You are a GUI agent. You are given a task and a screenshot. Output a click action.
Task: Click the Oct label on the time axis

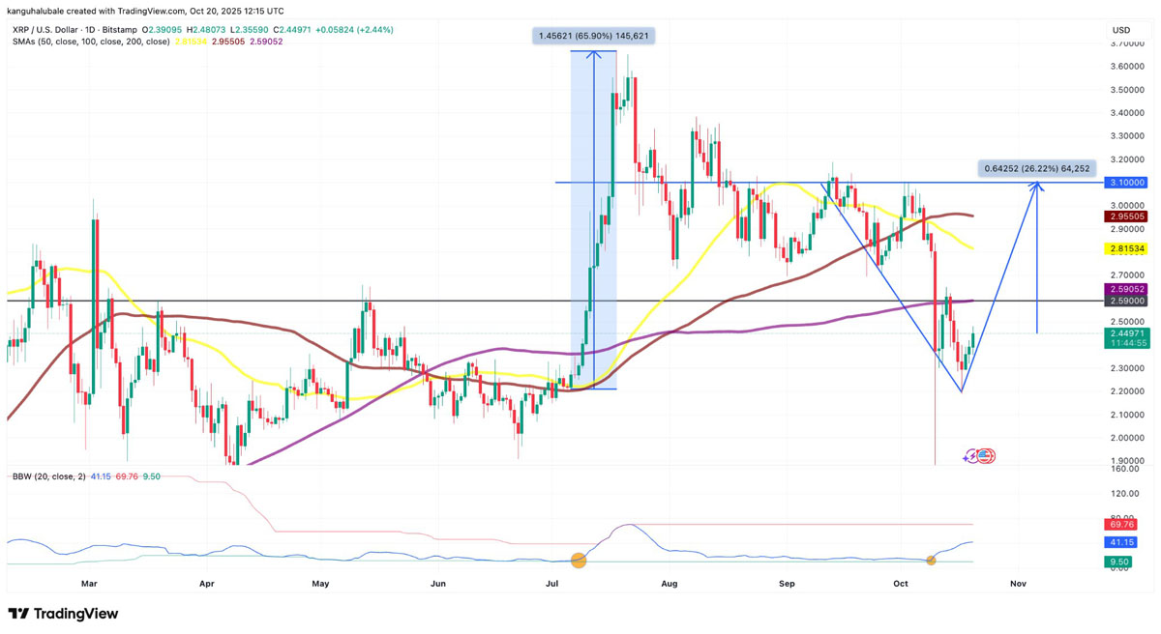click(900, 584)
